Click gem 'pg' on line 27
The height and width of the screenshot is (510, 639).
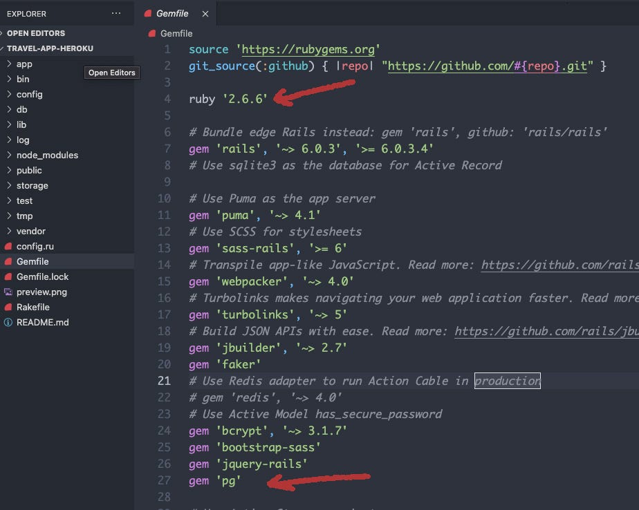[215, 481]
